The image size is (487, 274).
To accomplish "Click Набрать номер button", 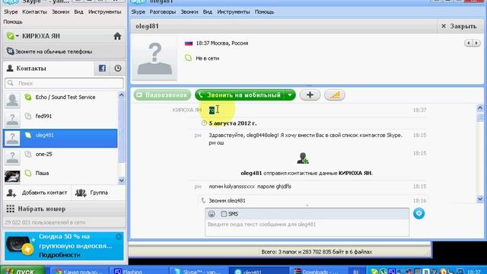I will (x=65, y=209).
